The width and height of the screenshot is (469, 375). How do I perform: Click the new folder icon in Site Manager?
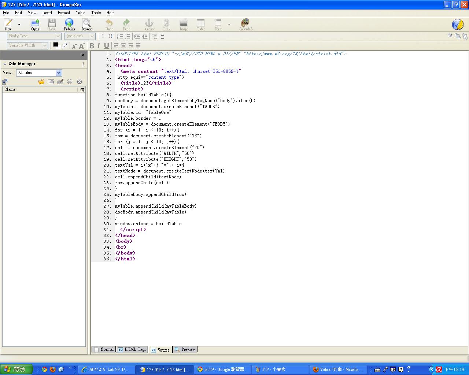(51, 82)
